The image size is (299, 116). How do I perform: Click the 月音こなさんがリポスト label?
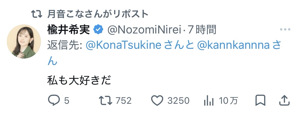click(x=98, y=14)
